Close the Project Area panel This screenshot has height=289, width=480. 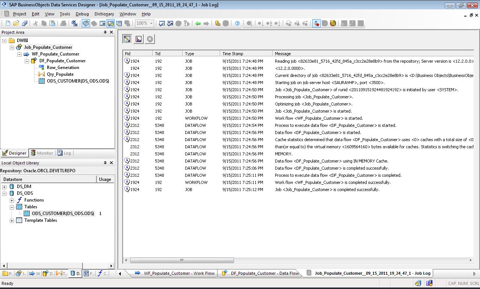tap(111, 32)
